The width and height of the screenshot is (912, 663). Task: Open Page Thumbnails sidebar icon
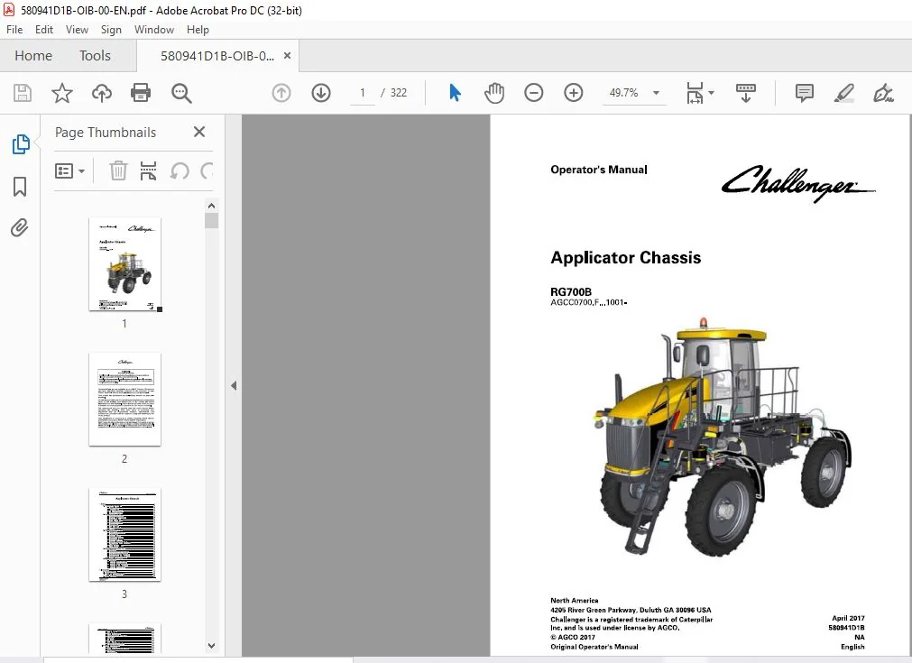[21, 144]
